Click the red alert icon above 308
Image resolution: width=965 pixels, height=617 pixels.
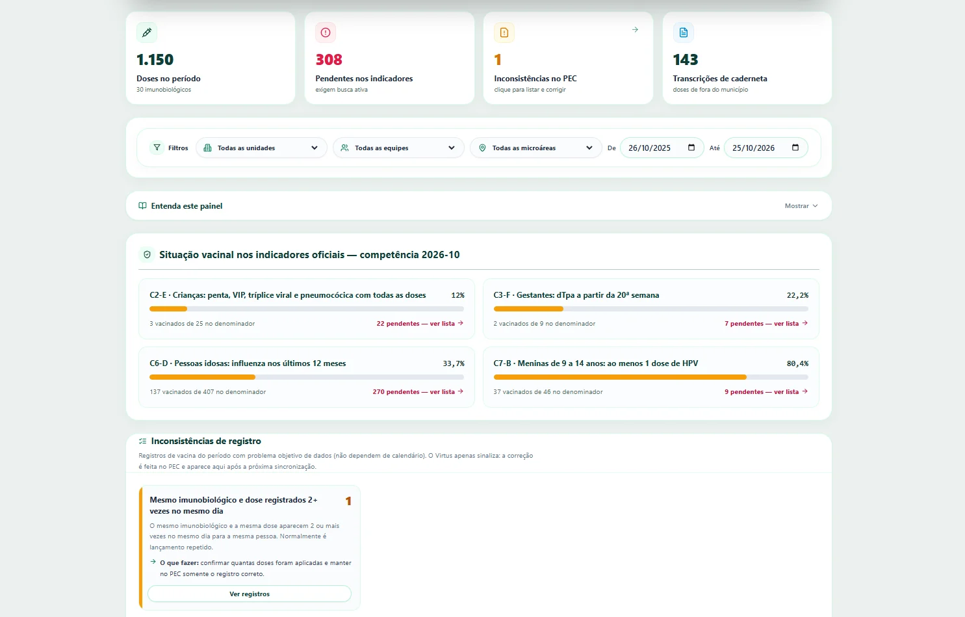point(326,33)
